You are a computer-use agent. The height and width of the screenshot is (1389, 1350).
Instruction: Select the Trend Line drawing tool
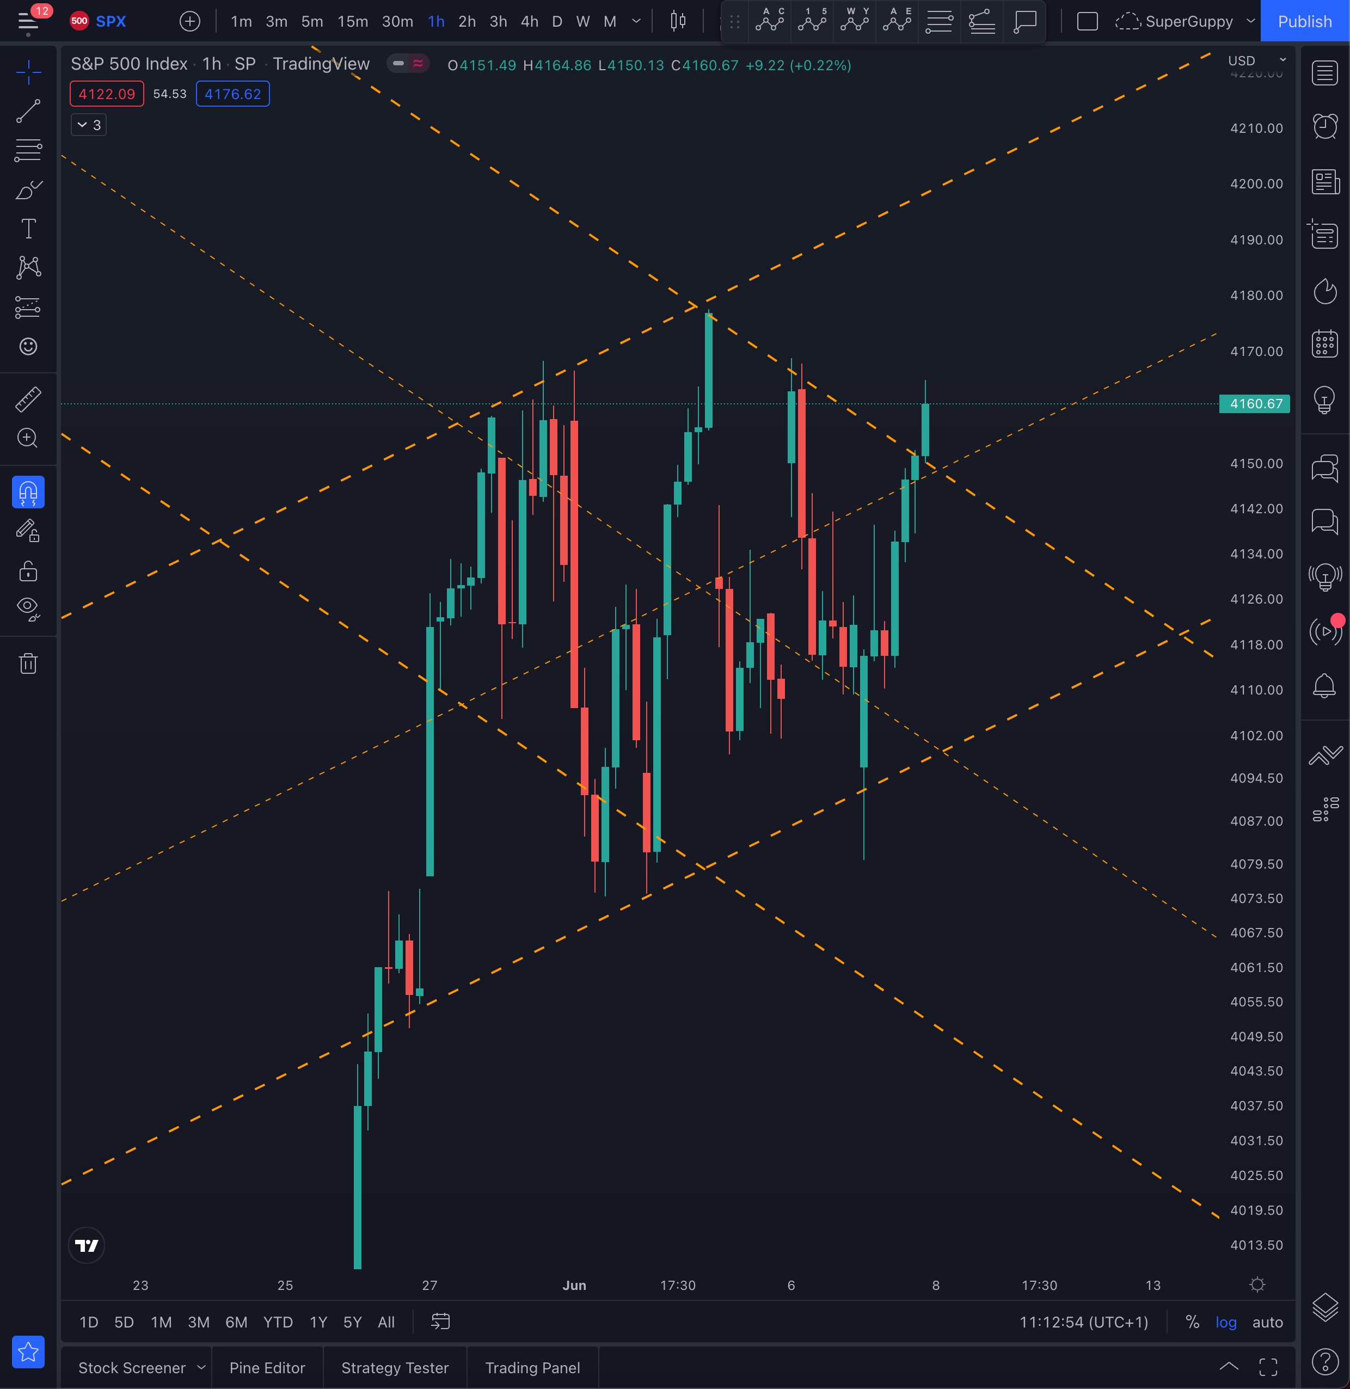(28, 112)
